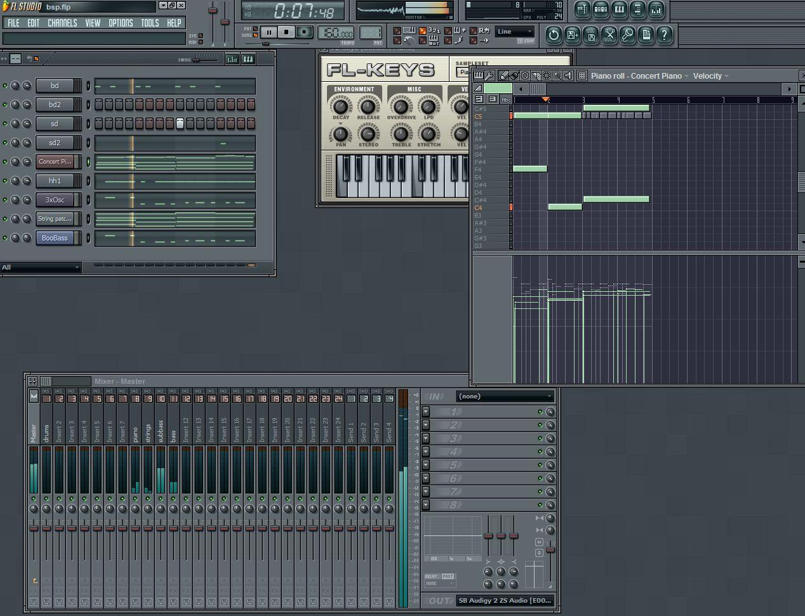The height and width of the screenshot is (616, 805).
Task: Open the mixer window from the top toolbar
Action: (x=656, y=10)
